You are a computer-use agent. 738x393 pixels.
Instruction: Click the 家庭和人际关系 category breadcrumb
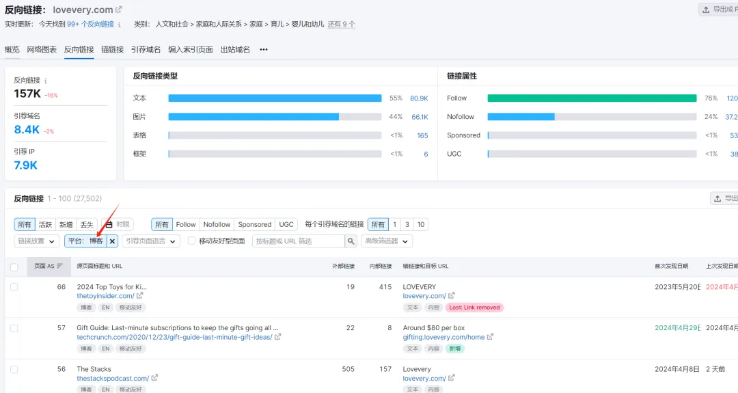pos(219,24)
